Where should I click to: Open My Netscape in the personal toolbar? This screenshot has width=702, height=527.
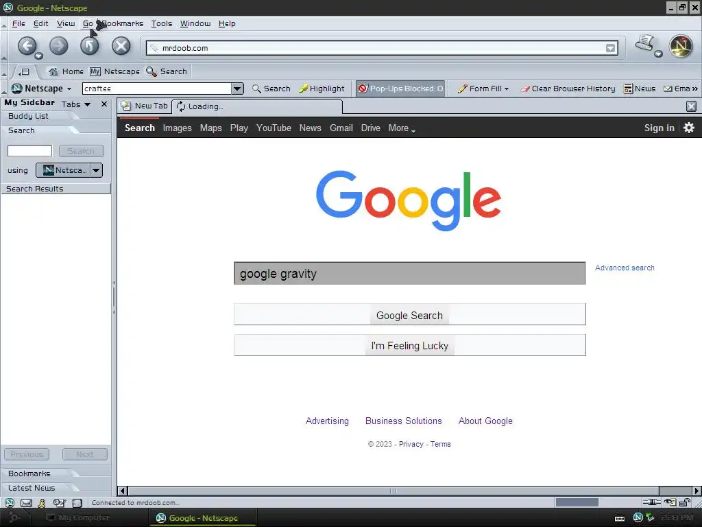114,71
